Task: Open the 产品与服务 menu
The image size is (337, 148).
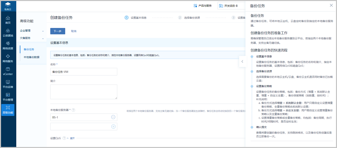Action: coord(203,6)
